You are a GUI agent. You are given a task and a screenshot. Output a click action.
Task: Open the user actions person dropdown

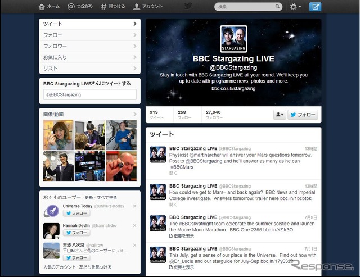(x=280, y=115)
